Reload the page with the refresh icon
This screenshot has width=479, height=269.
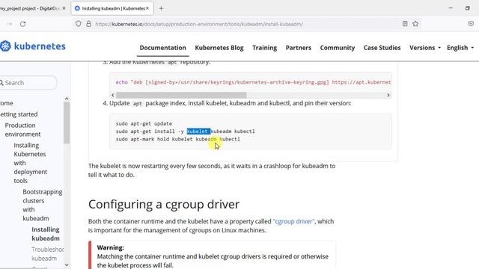[23, 24]
